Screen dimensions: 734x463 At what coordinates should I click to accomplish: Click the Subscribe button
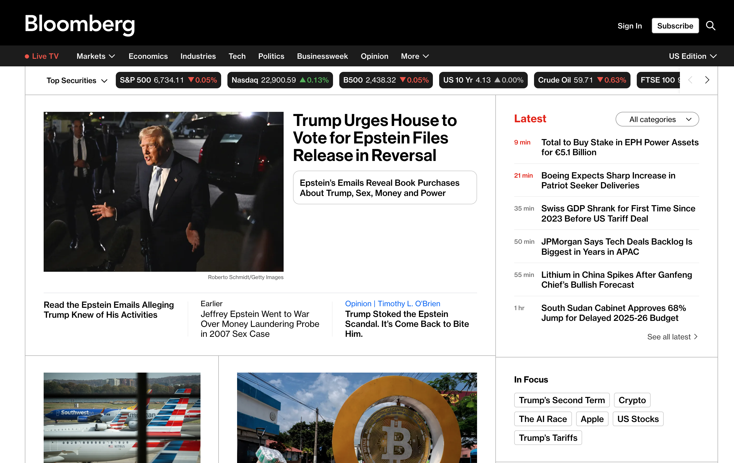[675, 26]
